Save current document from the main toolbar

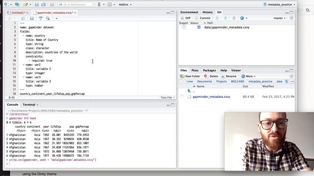click(x=36, y=4)
